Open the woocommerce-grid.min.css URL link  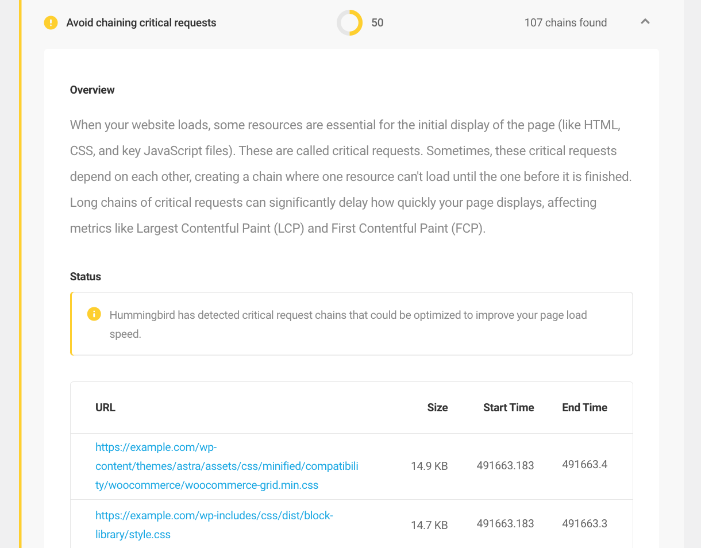pyautogui.click(x=227, y=466)
